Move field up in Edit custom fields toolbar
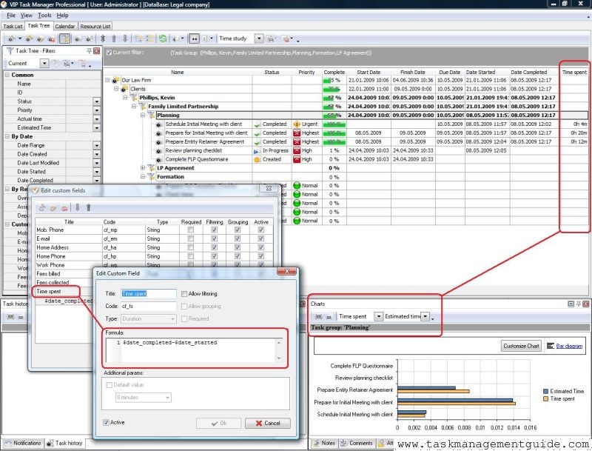 point(88,207)
